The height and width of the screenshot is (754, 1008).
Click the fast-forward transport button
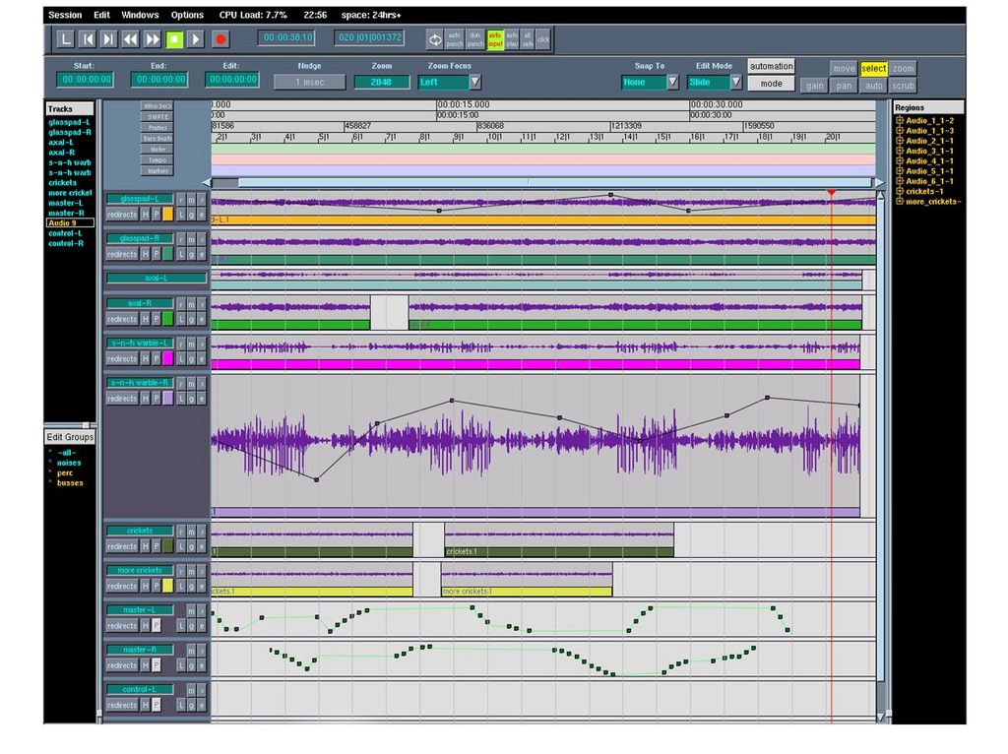pyautogui.click(x=153, y=39)
